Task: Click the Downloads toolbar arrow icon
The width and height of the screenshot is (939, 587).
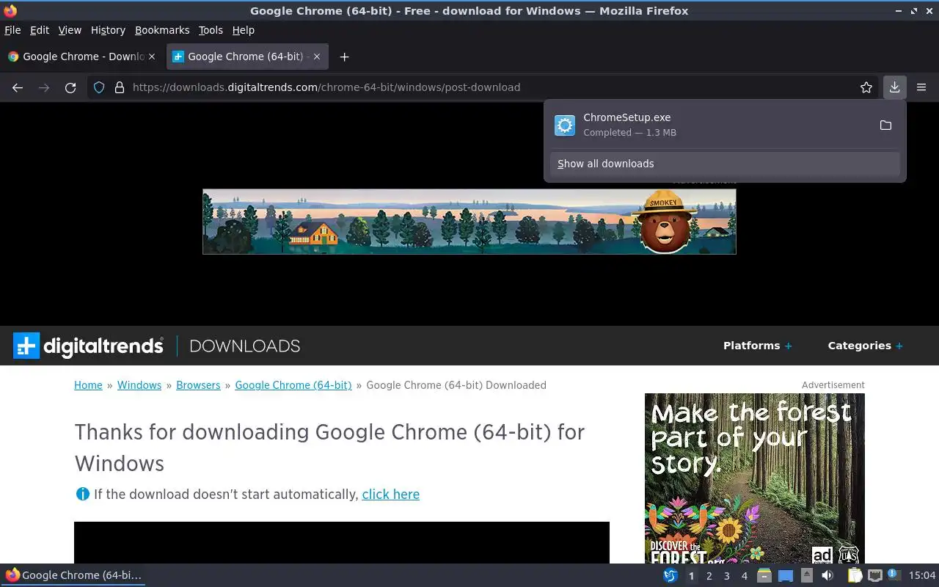Action: click(x=894, y=87)
